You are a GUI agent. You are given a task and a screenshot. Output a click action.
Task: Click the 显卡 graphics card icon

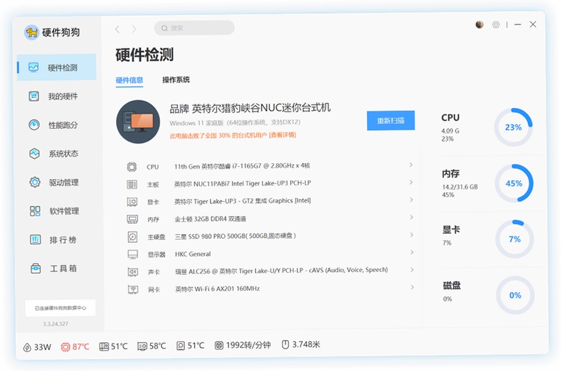[x=132, y=202]
